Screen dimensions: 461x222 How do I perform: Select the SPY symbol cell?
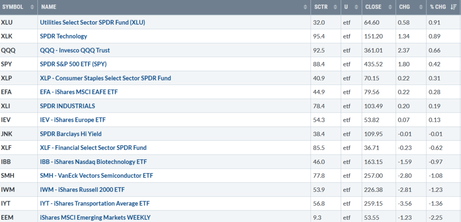[19, 64]
